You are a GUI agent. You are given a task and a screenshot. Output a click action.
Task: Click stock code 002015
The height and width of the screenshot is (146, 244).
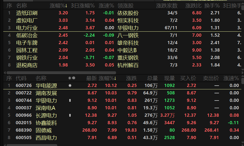click(x=24, y=123)
